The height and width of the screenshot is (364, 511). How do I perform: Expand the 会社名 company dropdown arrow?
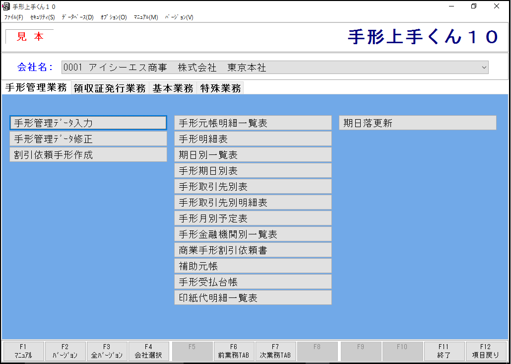pyautogui.click(x=484, y=68)
